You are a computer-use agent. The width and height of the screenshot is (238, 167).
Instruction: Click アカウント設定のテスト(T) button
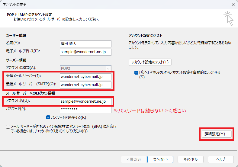pos(150,62)
